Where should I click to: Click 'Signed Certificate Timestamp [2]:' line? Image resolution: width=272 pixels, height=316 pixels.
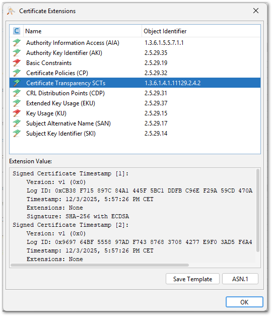(71, 225)
